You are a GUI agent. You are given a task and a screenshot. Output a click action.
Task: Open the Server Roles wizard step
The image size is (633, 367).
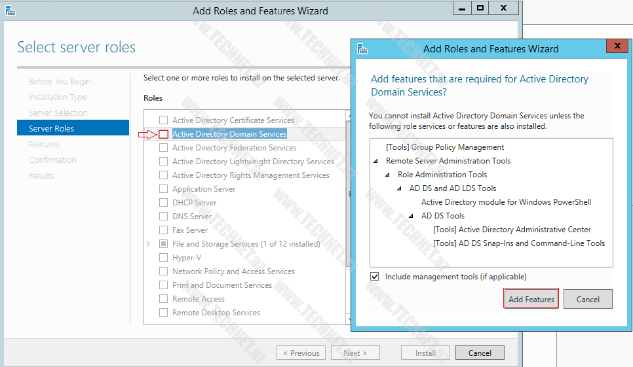point(51,128)
